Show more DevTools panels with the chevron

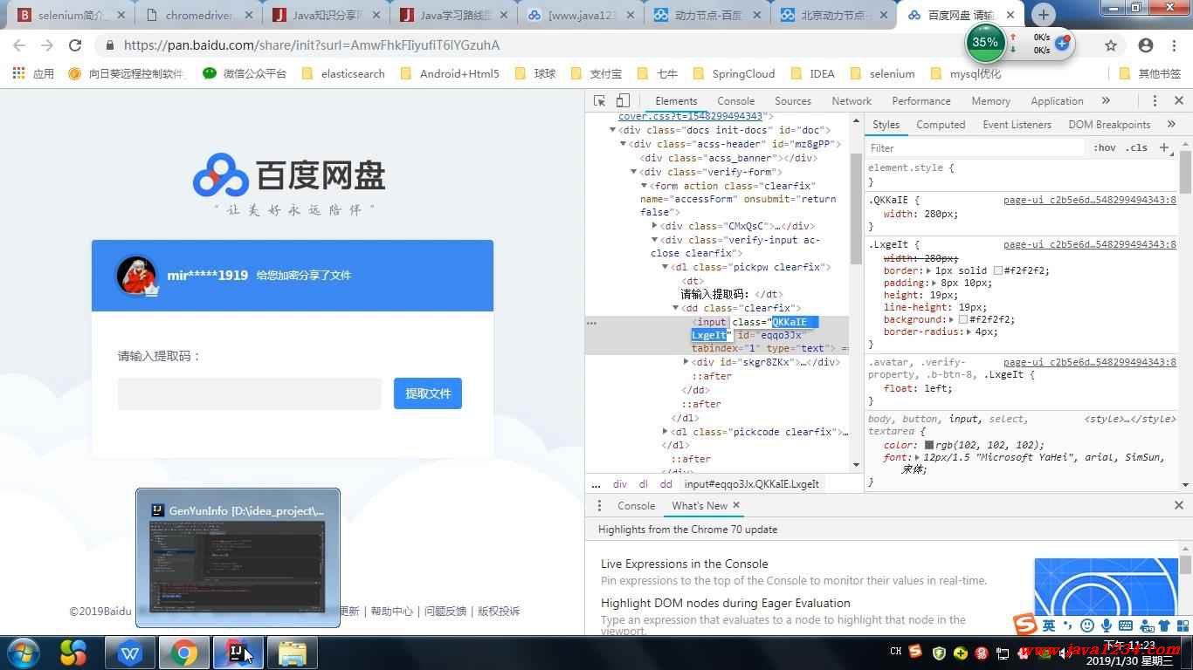pos(1106,101)
